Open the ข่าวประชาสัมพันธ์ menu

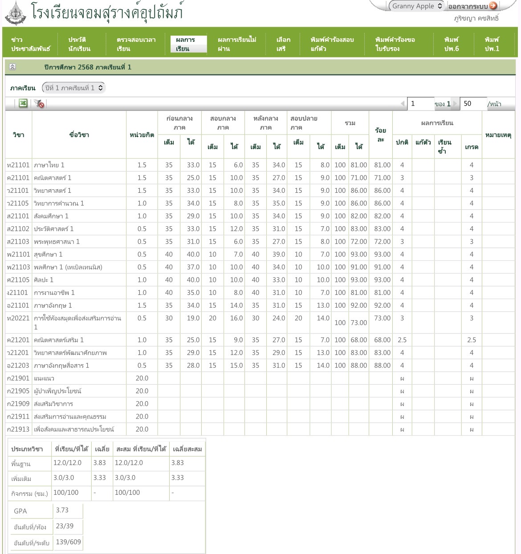pyautogui.click(x=30, y=44)
